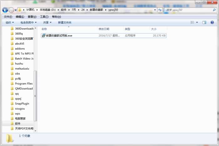Viewport: 219px width, 146px height.
Task: Sort by 修改日期 column header
Action: tap(104, 29)
